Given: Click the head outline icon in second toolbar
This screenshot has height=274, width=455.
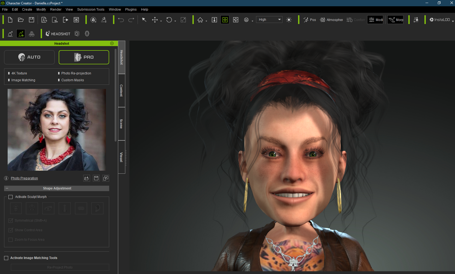Looking at the screenshot, I should [87, 34].
